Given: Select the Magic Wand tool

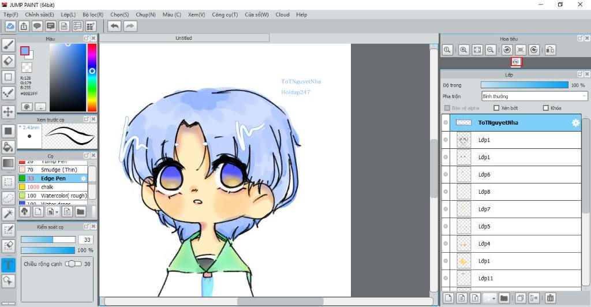Looking at the screenshot, I should point(8,214).
